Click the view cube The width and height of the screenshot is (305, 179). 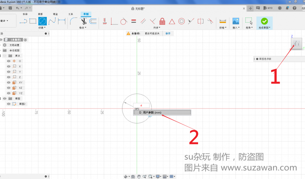(x=296, y=43)
